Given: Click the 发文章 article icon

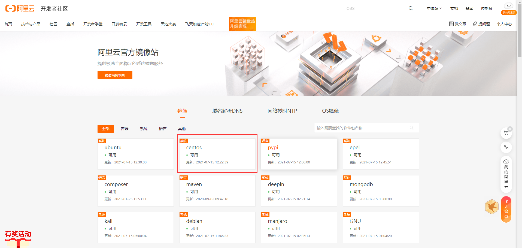Looking at the screenshot, I should [451, 24].
